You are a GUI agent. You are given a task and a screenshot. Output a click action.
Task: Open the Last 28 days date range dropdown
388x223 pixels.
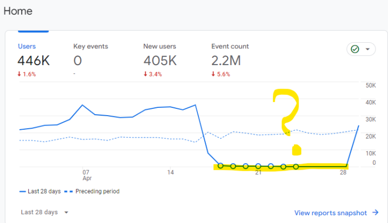click(x=44, y=212)
